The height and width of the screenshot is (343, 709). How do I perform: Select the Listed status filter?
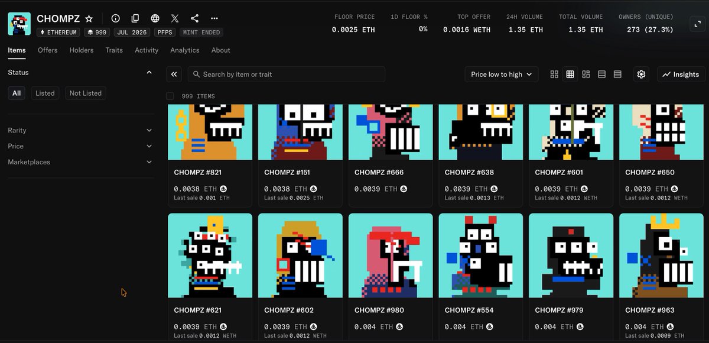[45, 93]
